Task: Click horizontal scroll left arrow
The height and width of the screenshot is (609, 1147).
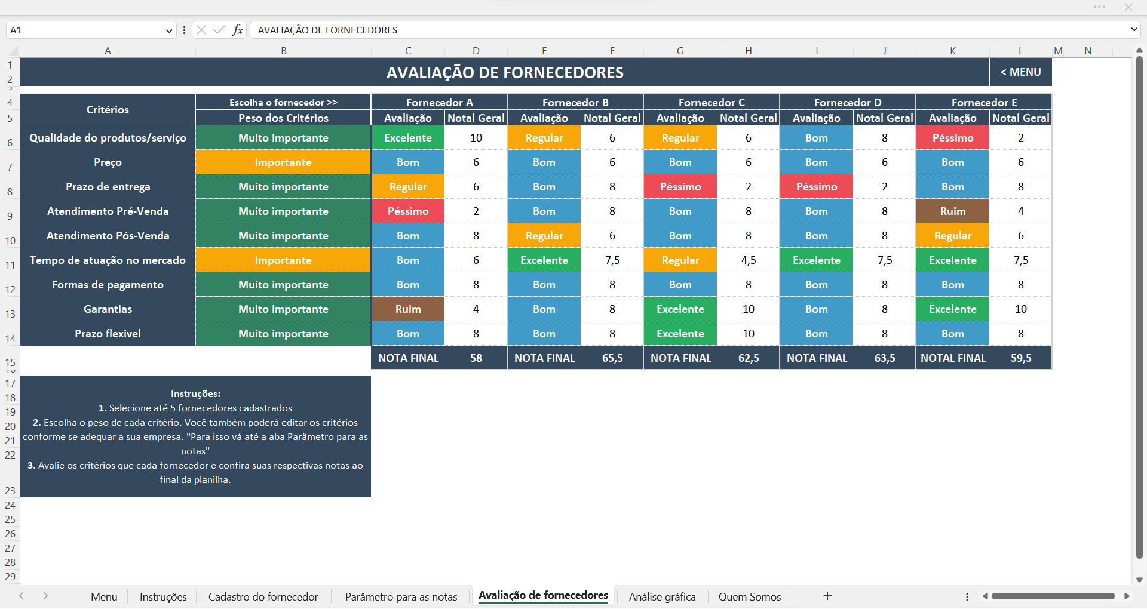Action: pos(985,596)
